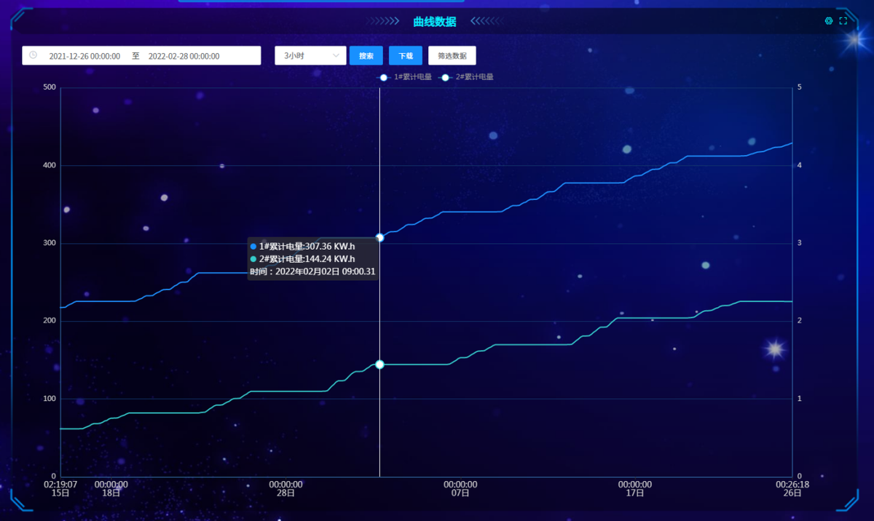Image resolution: width=874 pixels, height=521 pixels.
Task: Click the end date 2022-02-28 field
Action: click(184, 56)
